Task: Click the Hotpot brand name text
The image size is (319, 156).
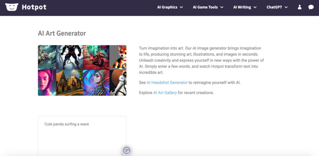Action: [34, 7]
